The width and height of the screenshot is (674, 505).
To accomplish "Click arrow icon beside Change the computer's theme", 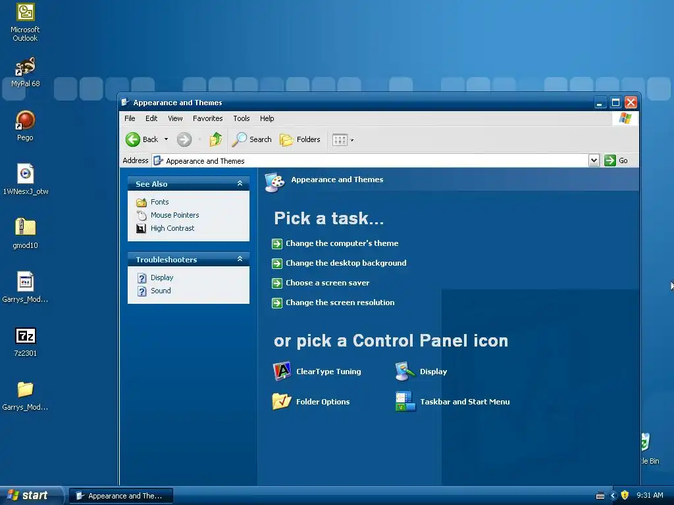I will tap(277, 244).
